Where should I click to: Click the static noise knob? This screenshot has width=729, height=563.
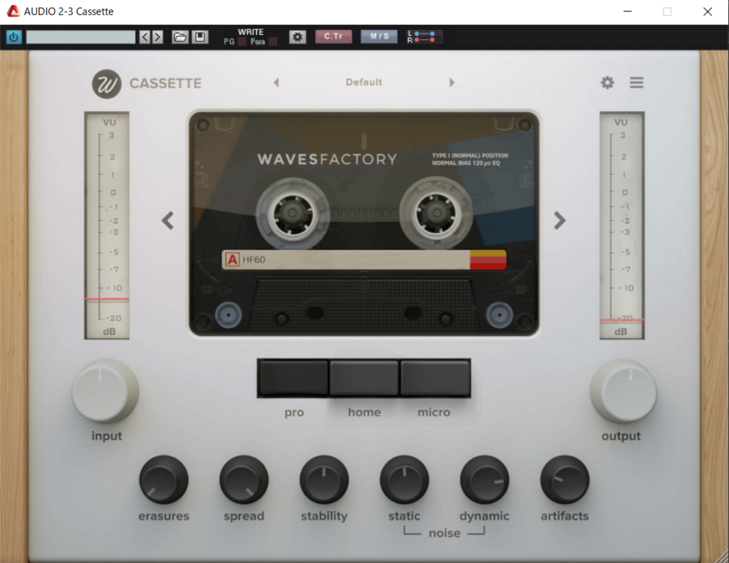(x=404, y=480)
